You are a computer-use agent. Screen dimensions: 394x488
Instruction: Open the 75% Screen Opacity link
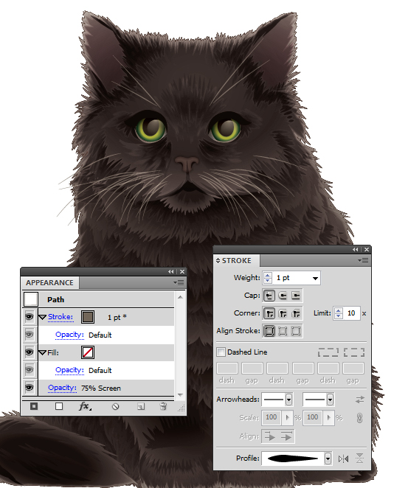point(62,388)
